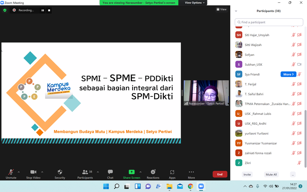307x192 pixels.
Task: Collapse the Participants panel chevron
Action: [x=236, y=11]
